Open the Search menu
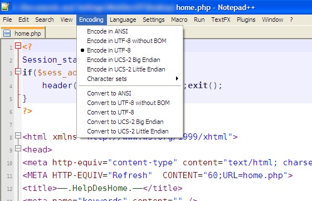 [45, 20]
